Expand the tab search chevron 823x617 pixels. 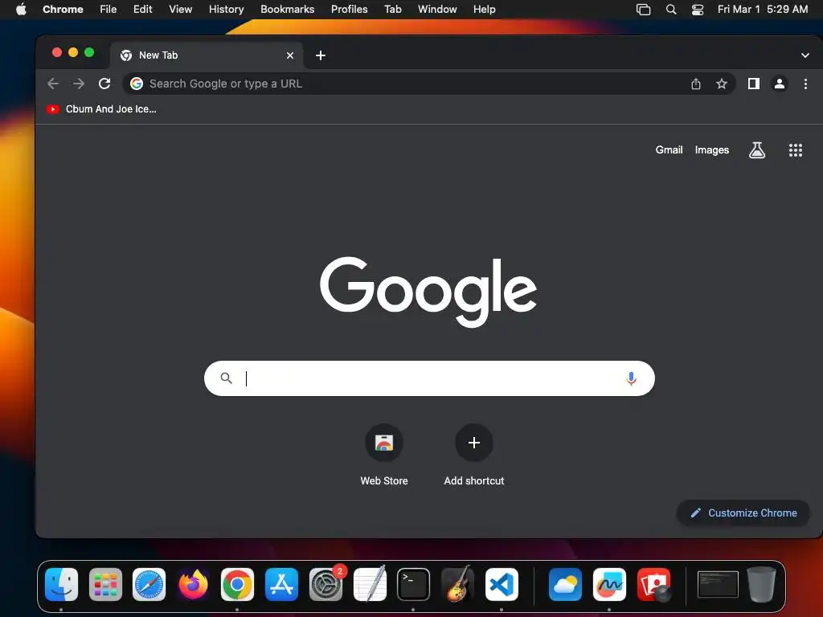[x=805, y=55]
